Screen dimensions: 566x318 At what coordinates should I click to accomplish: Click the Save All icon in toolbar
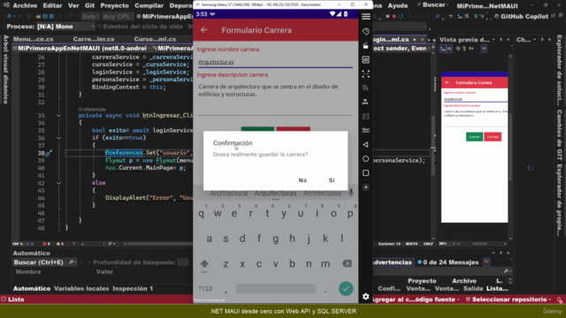coord(51,17)
